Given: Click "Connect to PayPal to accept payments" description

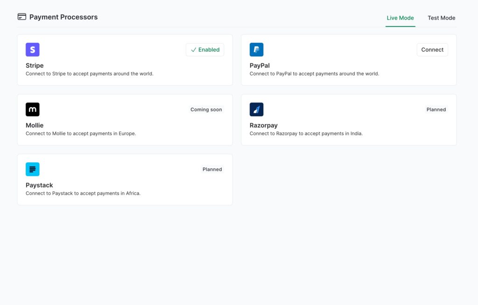Looking at the screenshot, I should pyautogui.click(x=314, y=74).
